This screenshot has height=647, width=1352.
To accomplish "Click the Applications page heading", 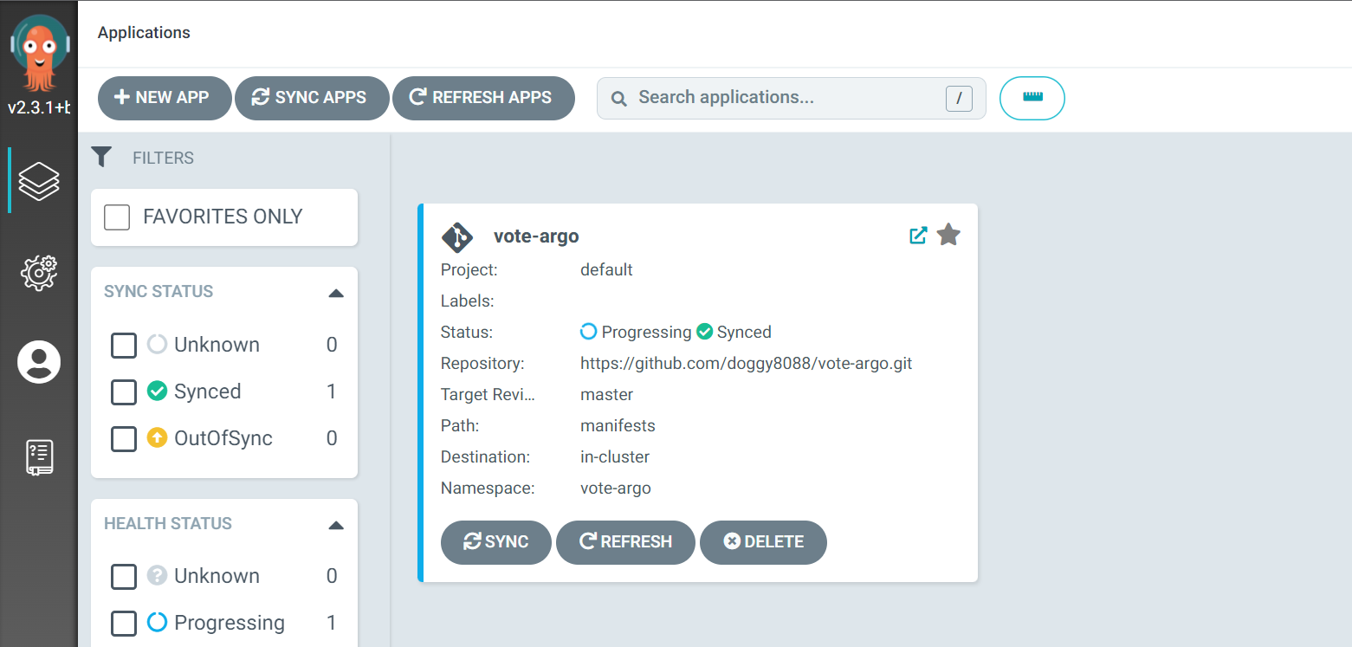I will tap(144, 33).
